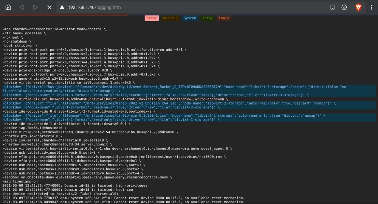Click the pcie-root-port id=pci.3 line
The height and width of the screenshot is (204, 378).
tap(81, 58)
